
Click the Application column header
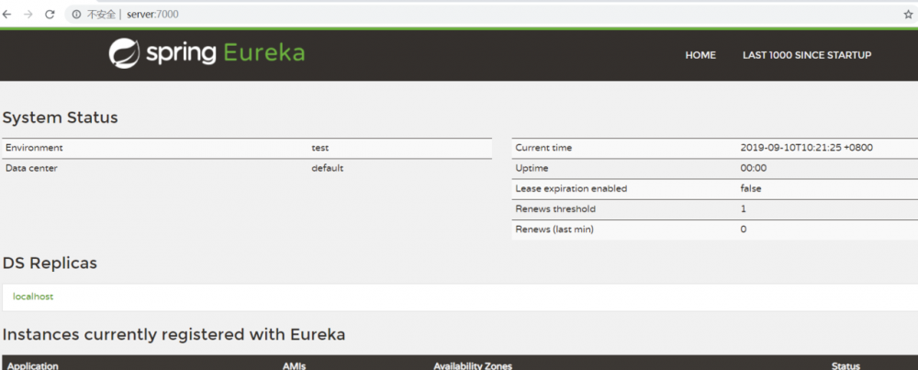tap(33, 366)
